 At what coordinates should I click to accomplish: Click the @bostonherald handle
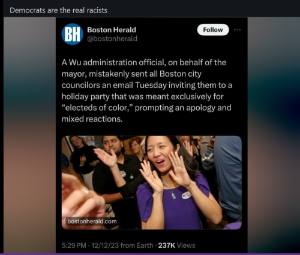(112, 38)
